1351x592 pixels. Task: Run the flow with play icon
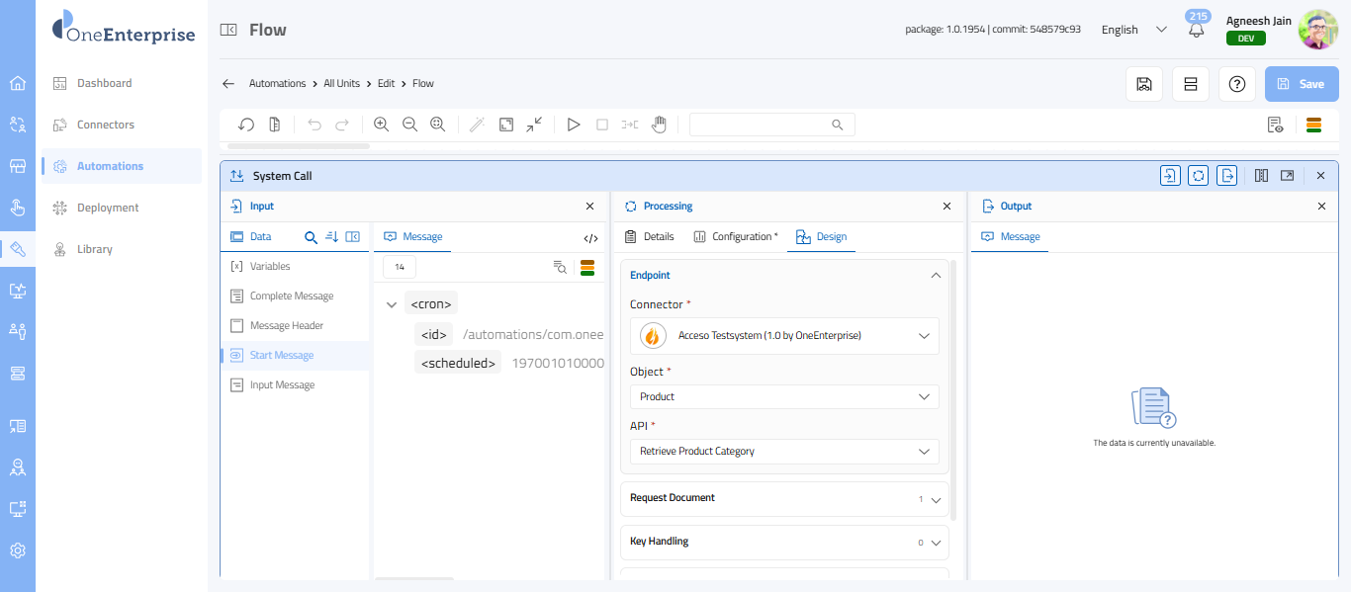[x=573, y=125]
